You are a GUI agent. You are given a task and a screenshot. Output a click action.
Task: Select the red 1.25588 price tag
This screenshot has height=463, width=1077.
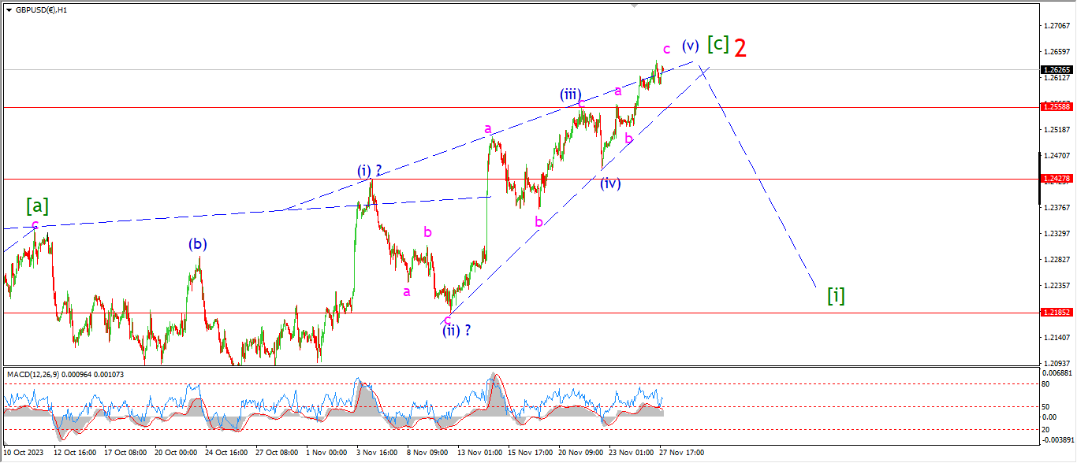click(1056, 106)
